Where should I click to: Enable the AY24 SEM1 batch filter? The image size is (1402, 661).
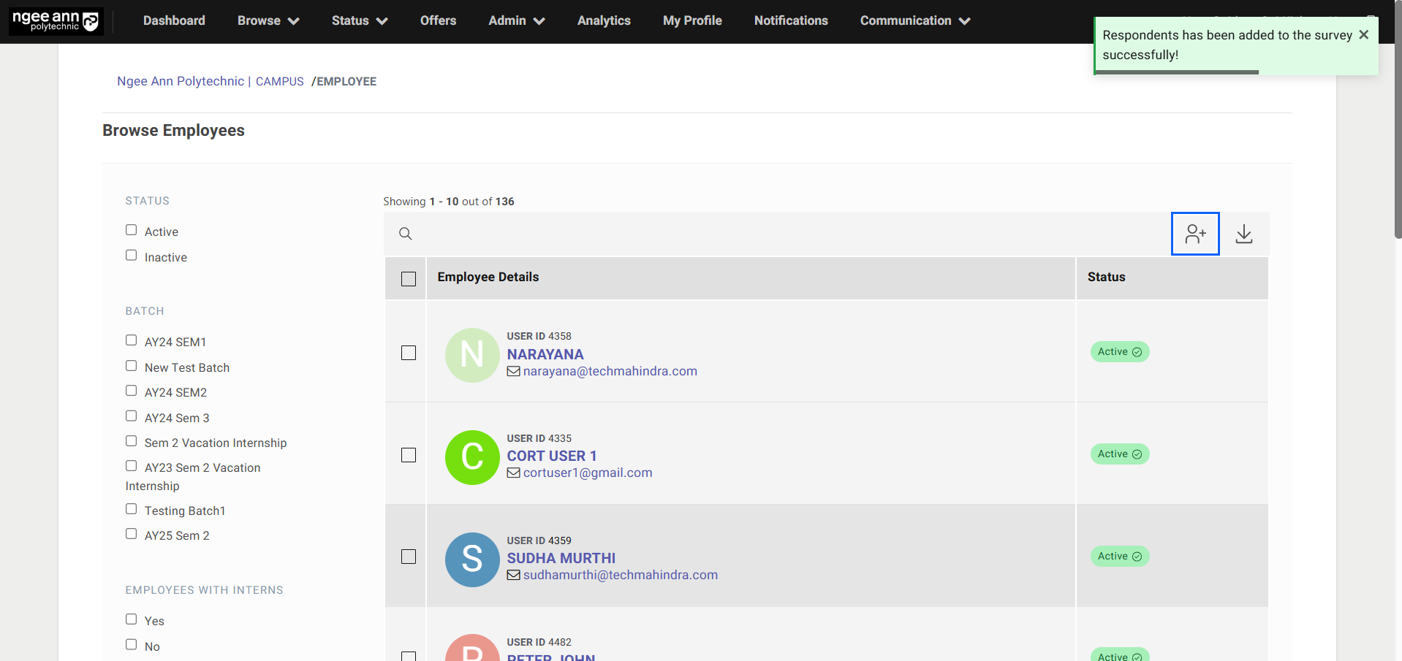point(132,340)
